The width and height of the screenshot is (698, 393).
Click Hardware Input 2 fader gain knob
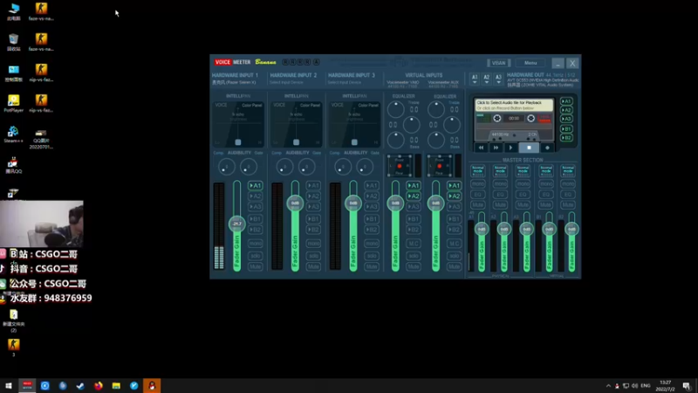[295, 203]
